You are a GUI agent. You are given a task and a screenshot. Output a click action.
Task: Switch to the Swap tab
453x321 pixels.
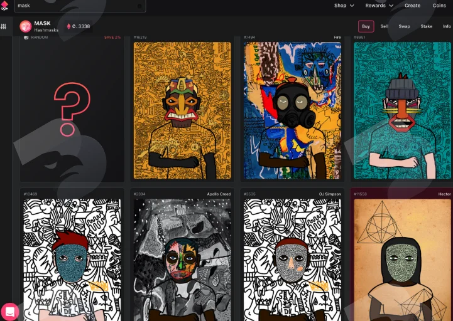(x=404, y=26)
